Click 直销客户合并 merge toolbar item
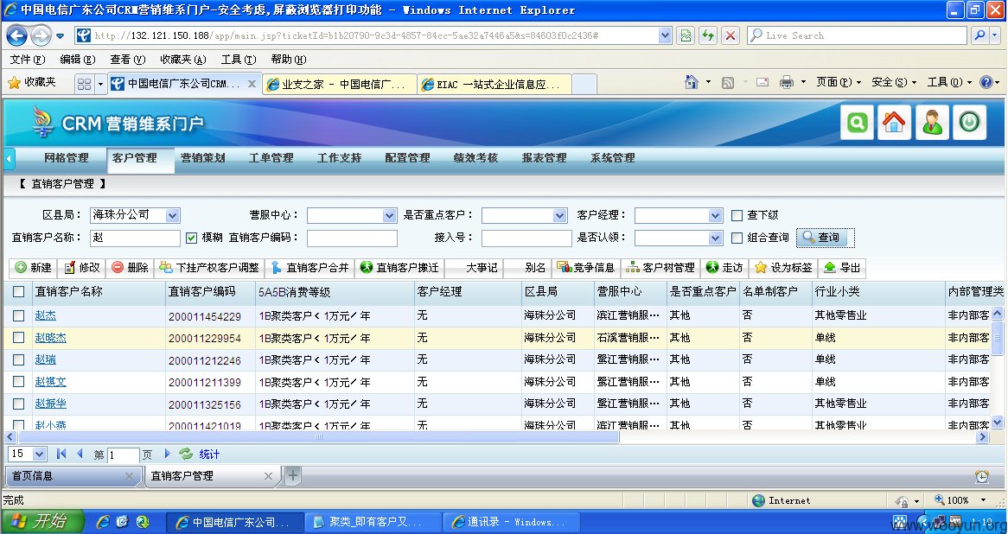 (x=309, y=267)
